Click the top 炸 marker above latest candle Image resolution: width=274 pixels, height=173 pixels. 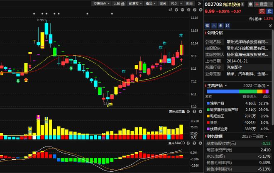tap(181, 35)
